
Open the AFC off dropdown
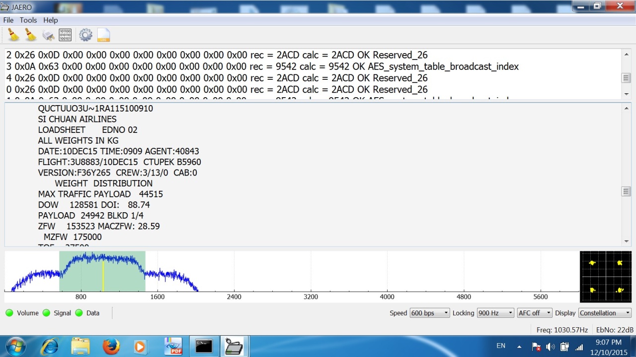coord(534,313)
